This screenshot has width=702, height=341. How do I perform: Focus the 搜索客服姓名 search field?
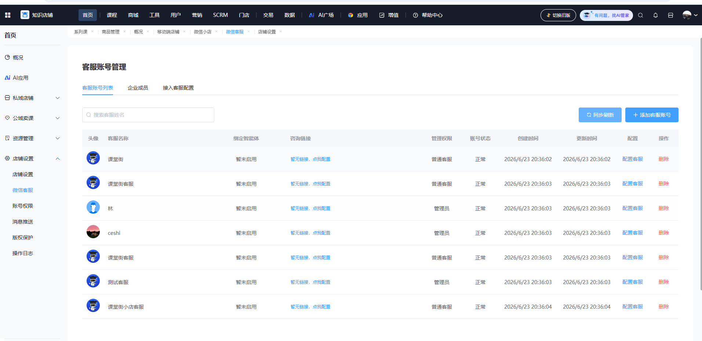tap(148, 115)
